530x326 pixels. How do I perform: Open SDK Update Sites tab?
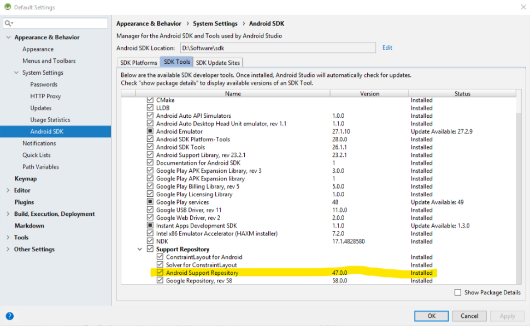pos(217,63)
